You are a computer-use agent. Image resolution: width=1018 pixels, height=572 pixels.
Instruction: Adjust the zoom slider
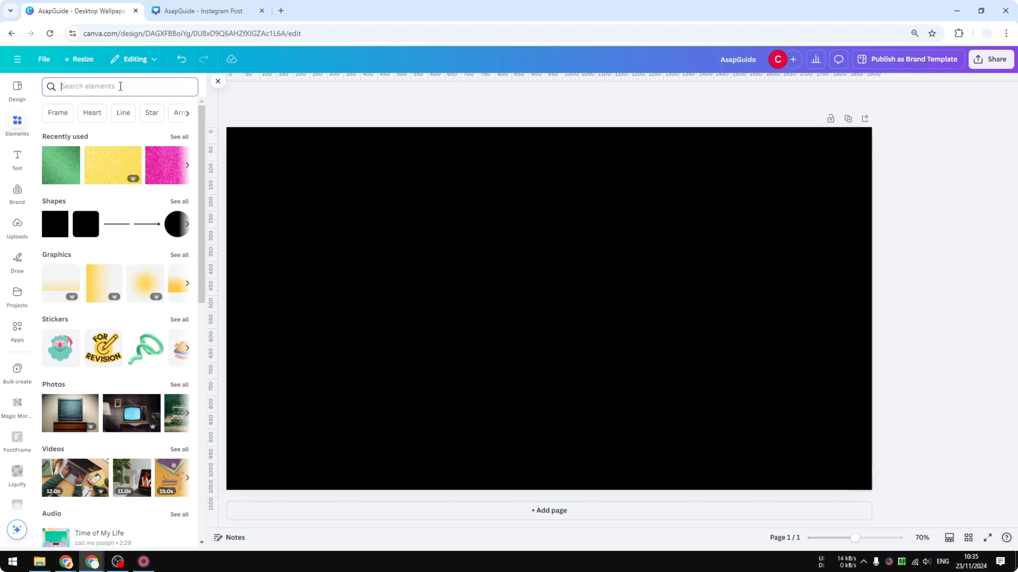(855, 537)
